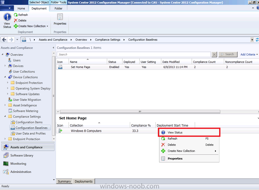Image resolution: width=259 pixels, height=190 pixels.
Task: Click the Compliance Settings breadcrumb
Action: (108, 40)
